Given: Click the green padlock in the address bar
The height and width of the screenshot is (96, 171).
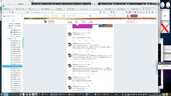Looking at the screenshot, I should pyautogui.click(x=28, y=12).
